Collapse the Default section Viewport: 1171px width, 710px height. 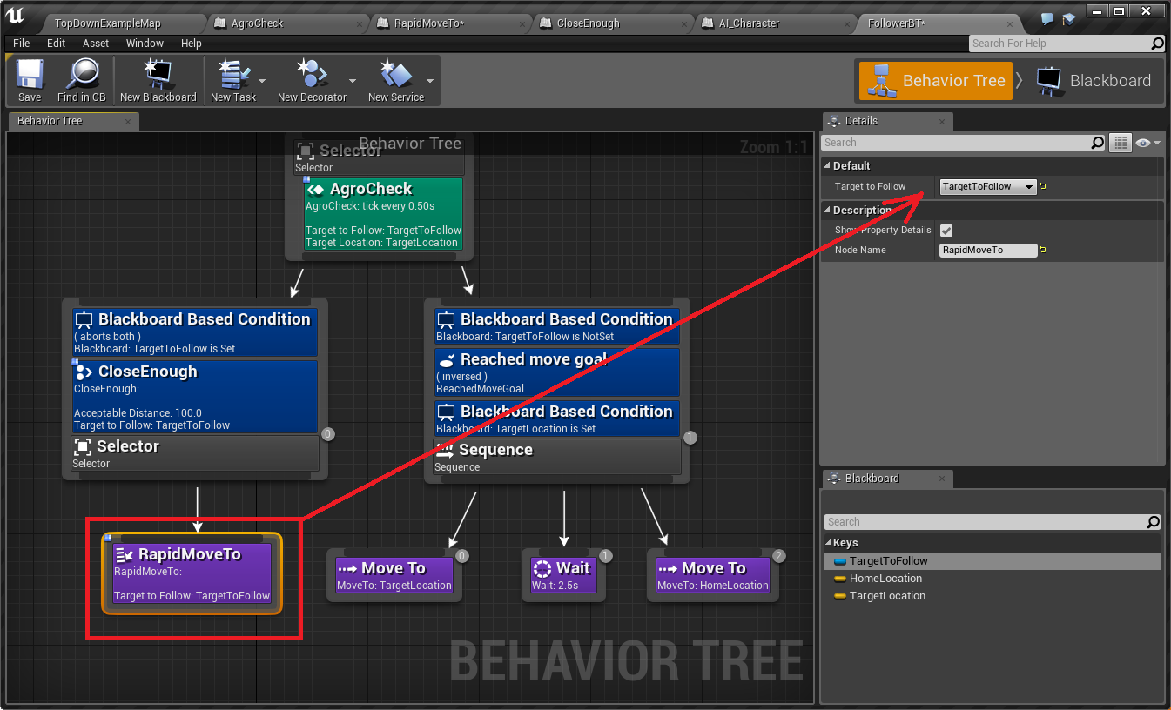(x=827, y=165)
